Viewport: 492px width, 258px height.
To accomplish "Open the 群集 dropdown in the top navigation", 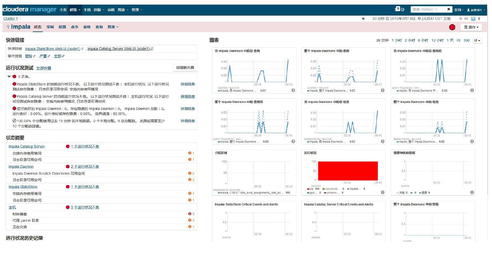I will pyautogui.click(x=75, y=10).
